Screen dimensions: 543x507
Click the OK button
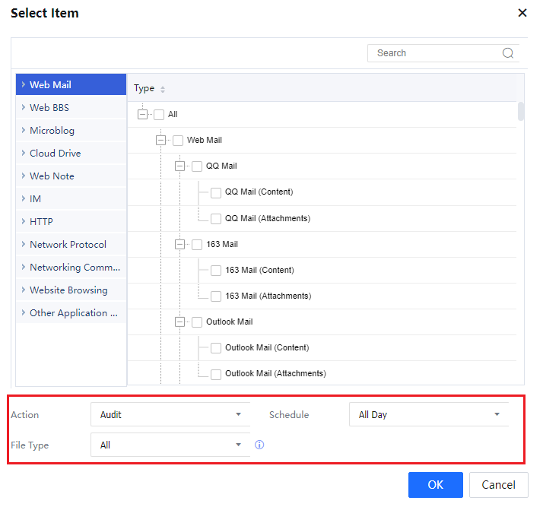coord(435,485)
